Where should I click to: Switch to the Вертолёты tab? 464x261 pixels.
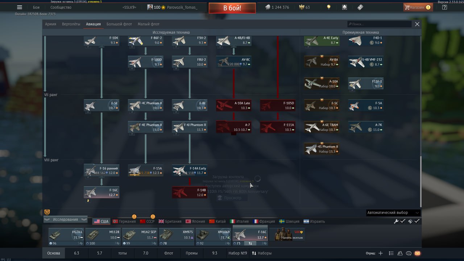[71, 24]
